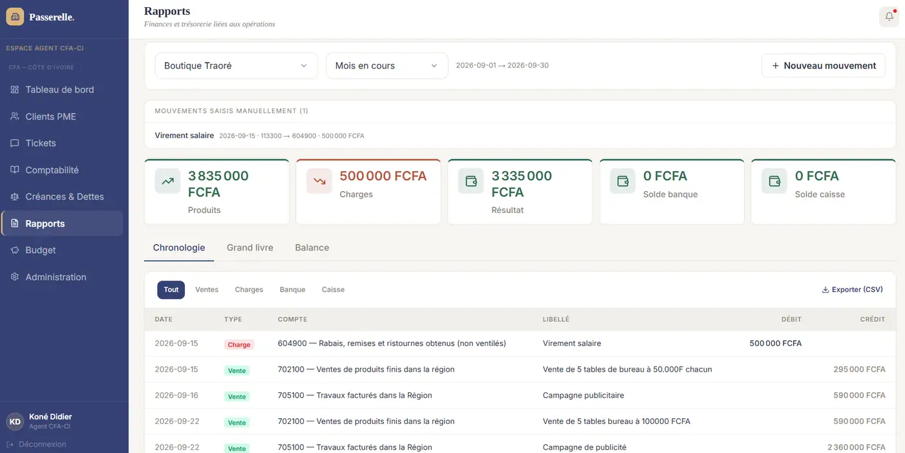The width and height of the screenshot is (905, 453).
Task: Filter the chronology by Ventes
Action: click(207, 290)
